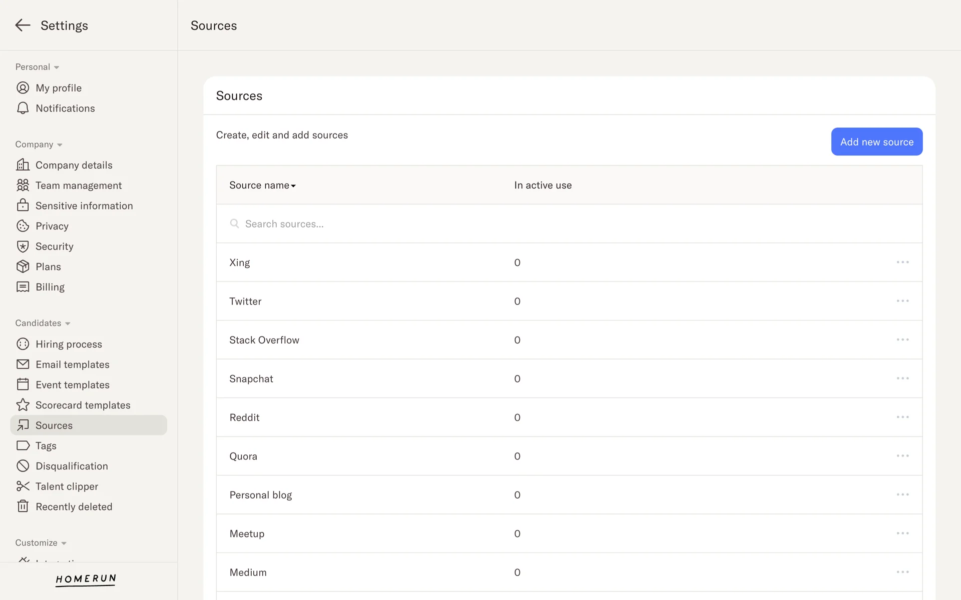
Task: Open My profile via its person icon
Action: click(23, 88)
